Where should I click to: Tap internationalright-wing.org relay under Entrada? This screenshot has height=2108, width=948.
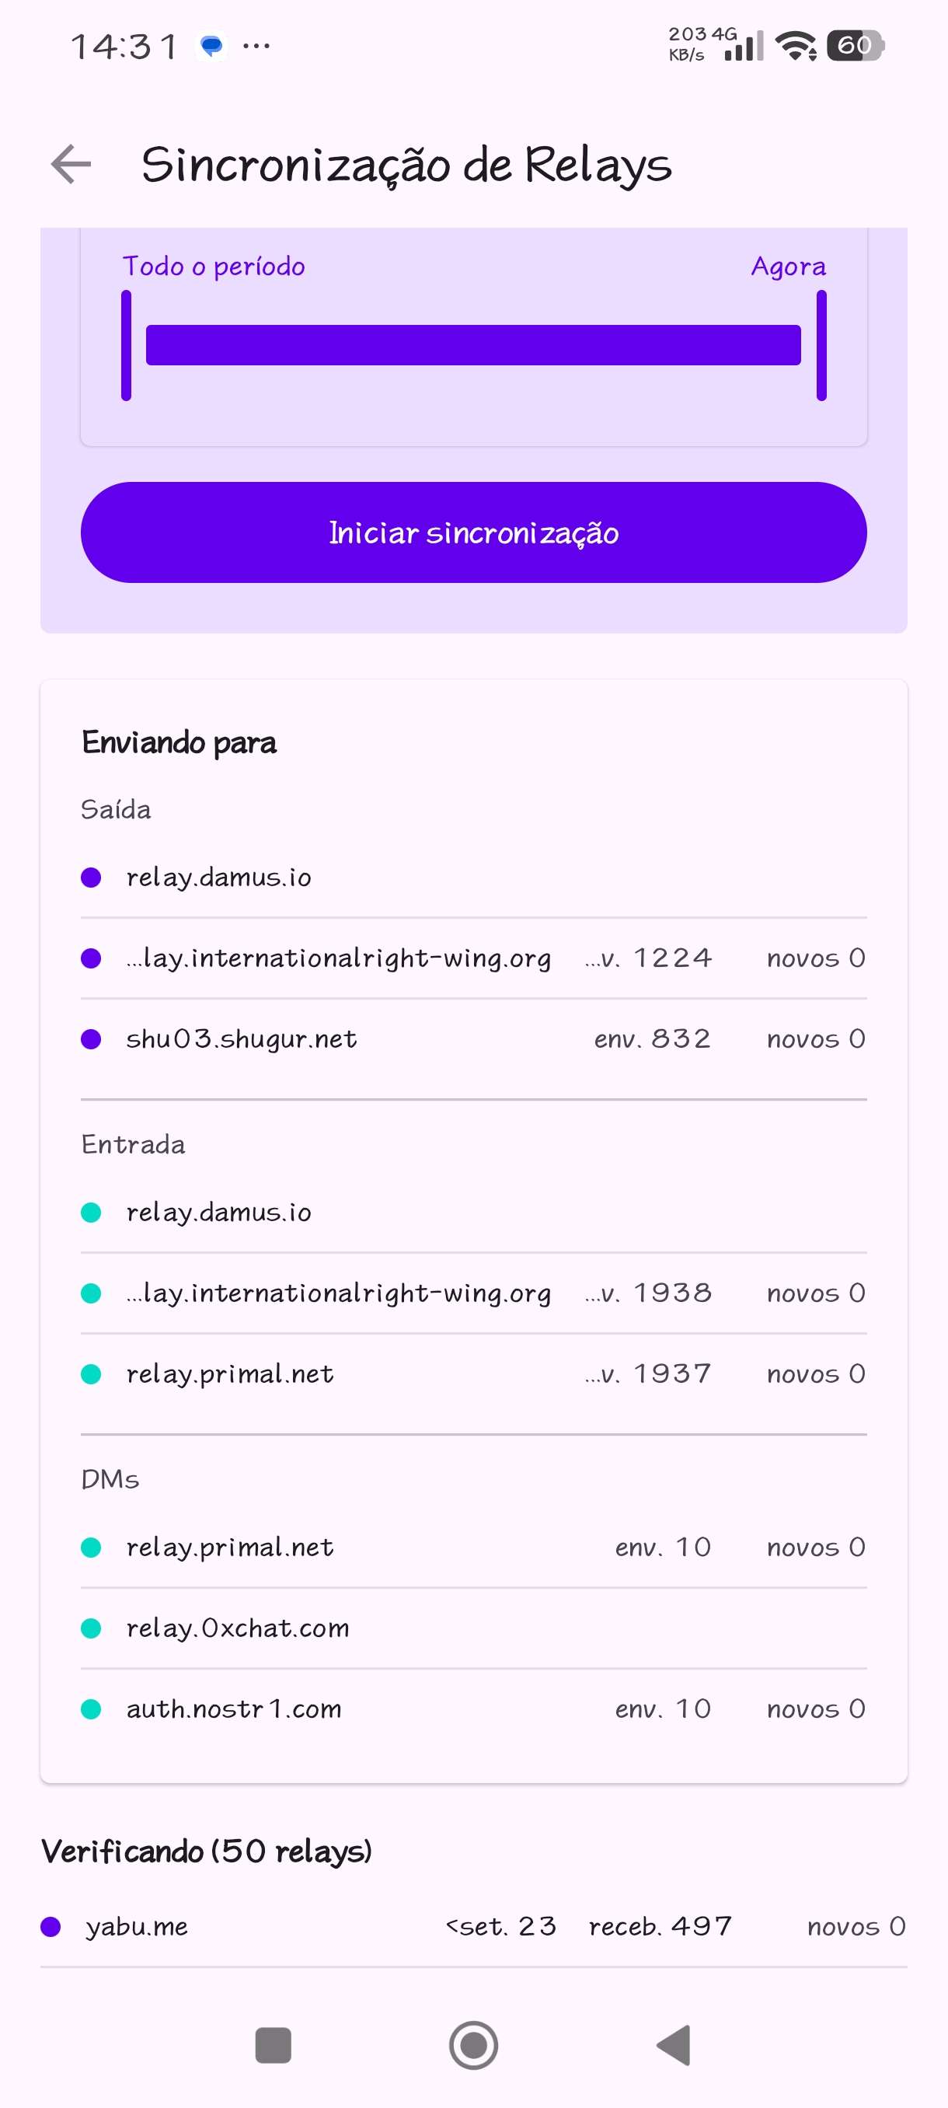click(x=339, y=1293)
